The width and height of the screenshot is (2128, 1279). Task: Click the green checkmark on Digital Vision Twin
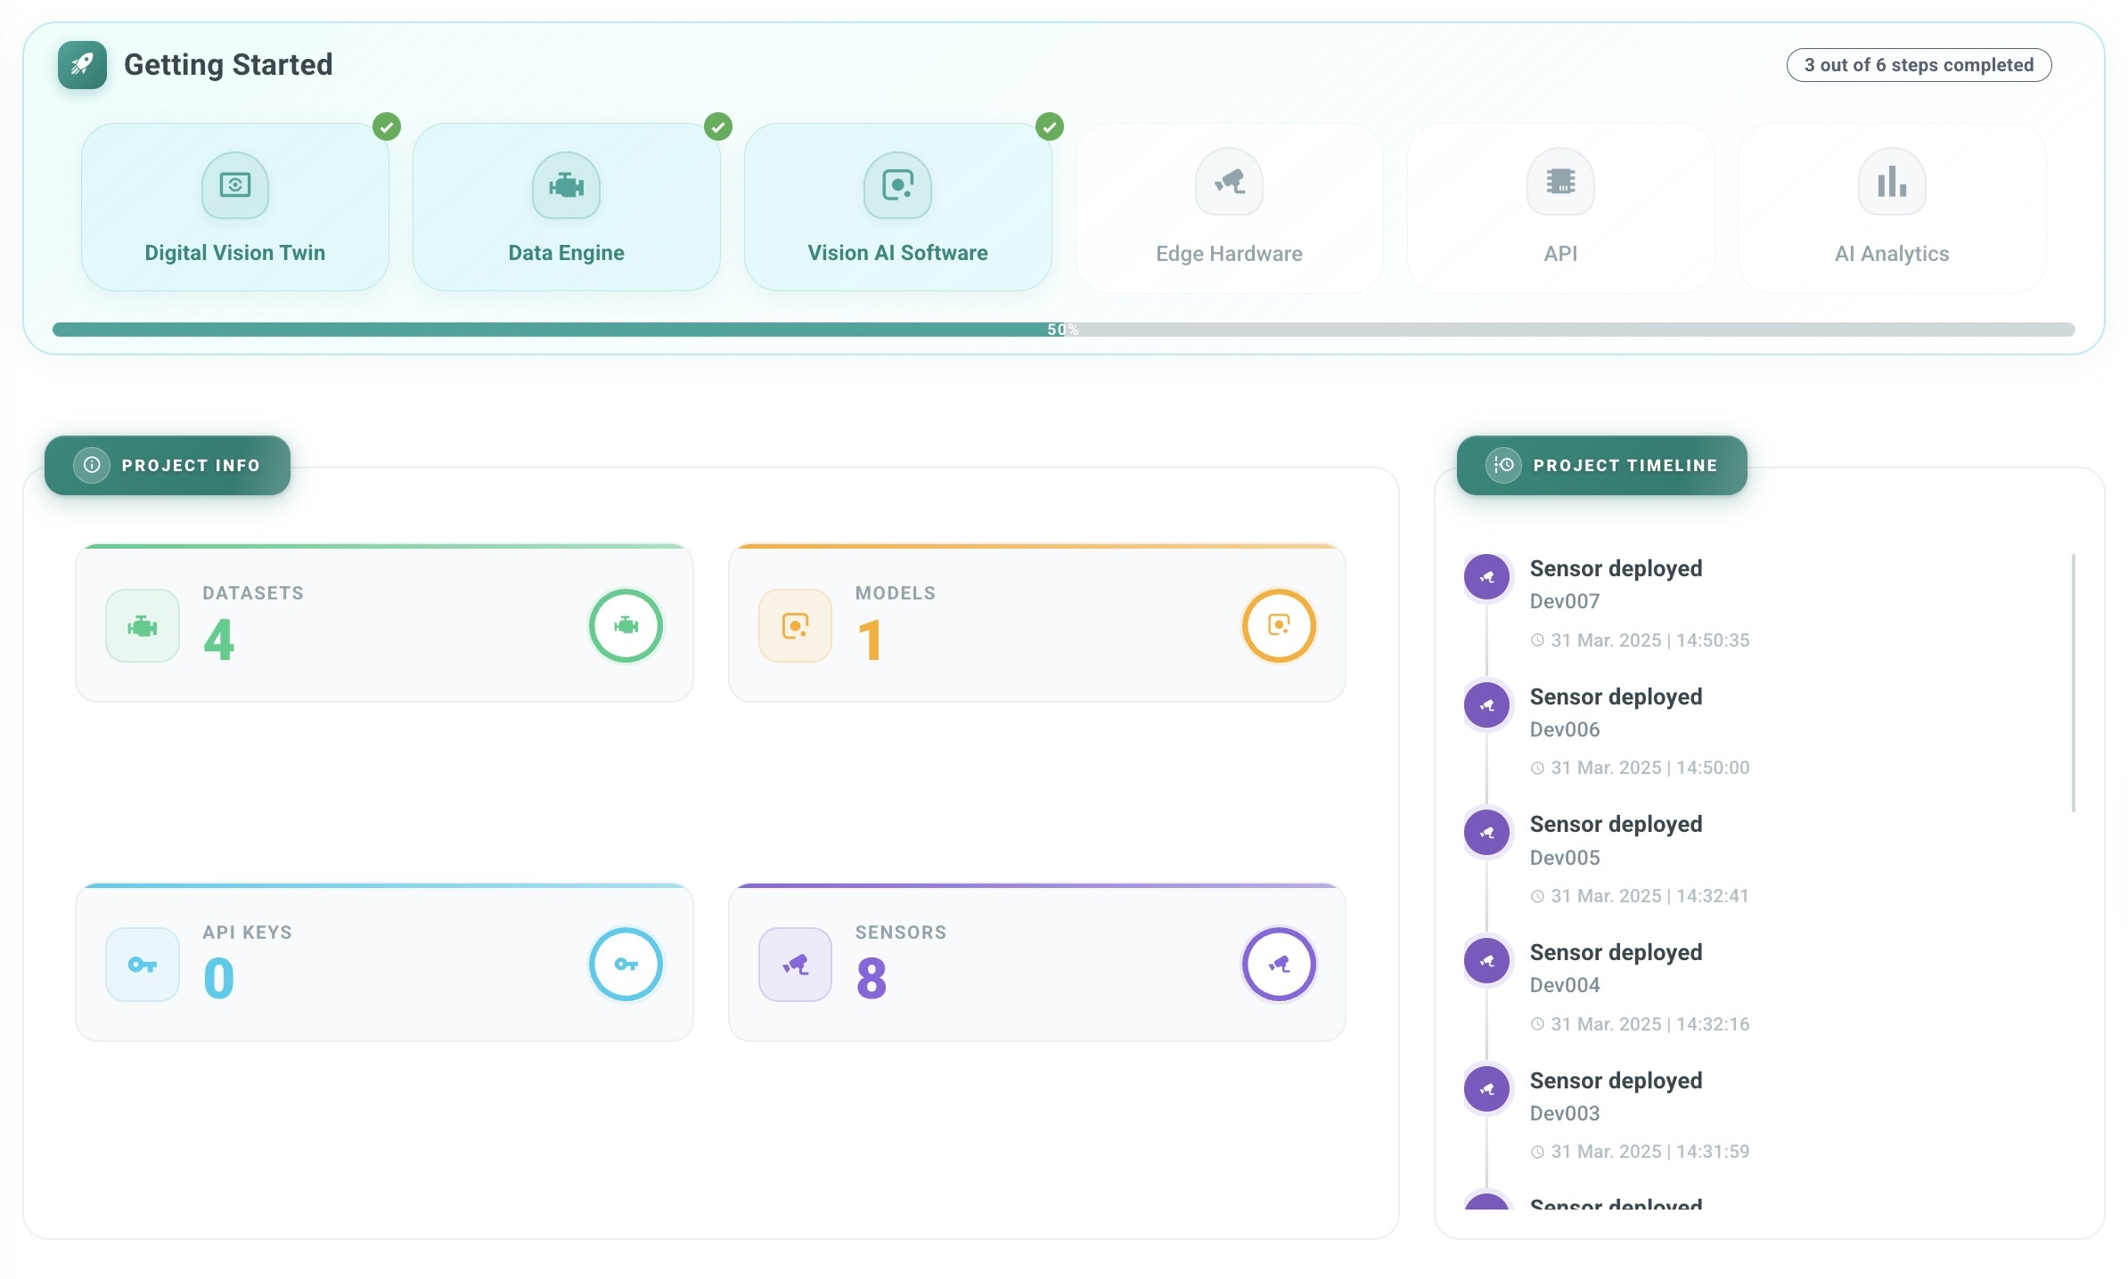pyautogui.click(x=387, y=127)
